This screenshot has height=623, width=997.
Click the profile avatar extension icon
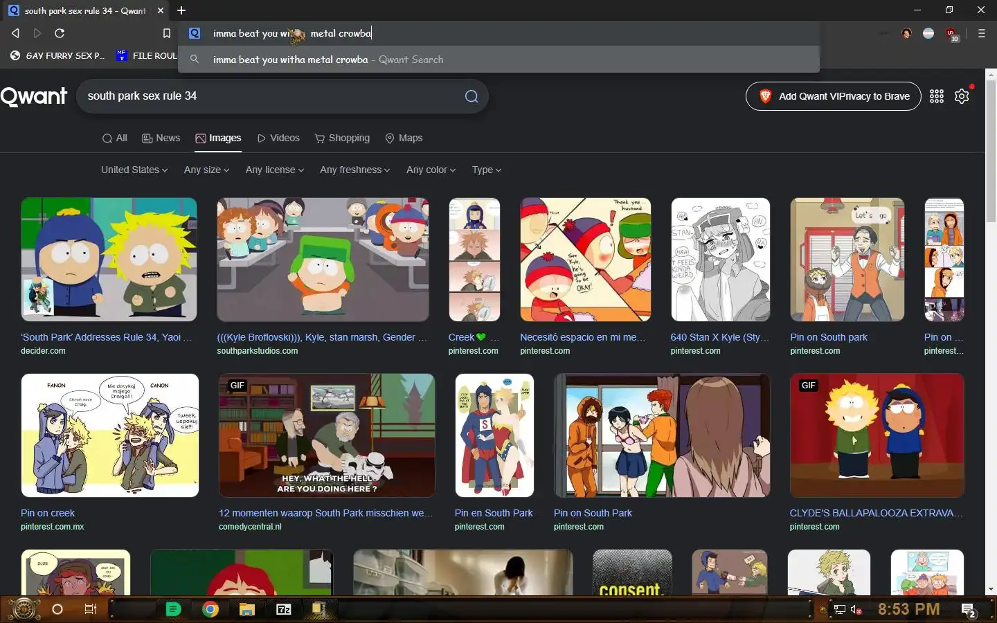pos(906,33)
